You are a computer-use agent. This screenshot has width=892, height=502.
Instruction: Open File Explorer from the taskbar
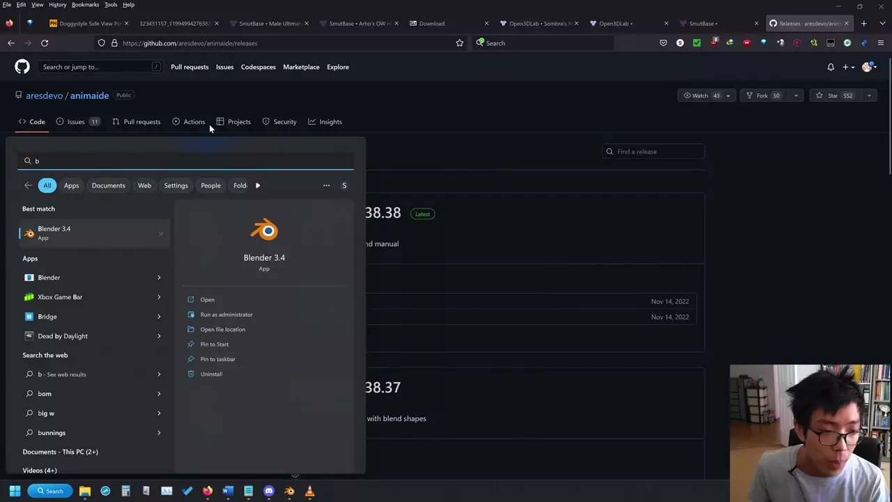85,491
